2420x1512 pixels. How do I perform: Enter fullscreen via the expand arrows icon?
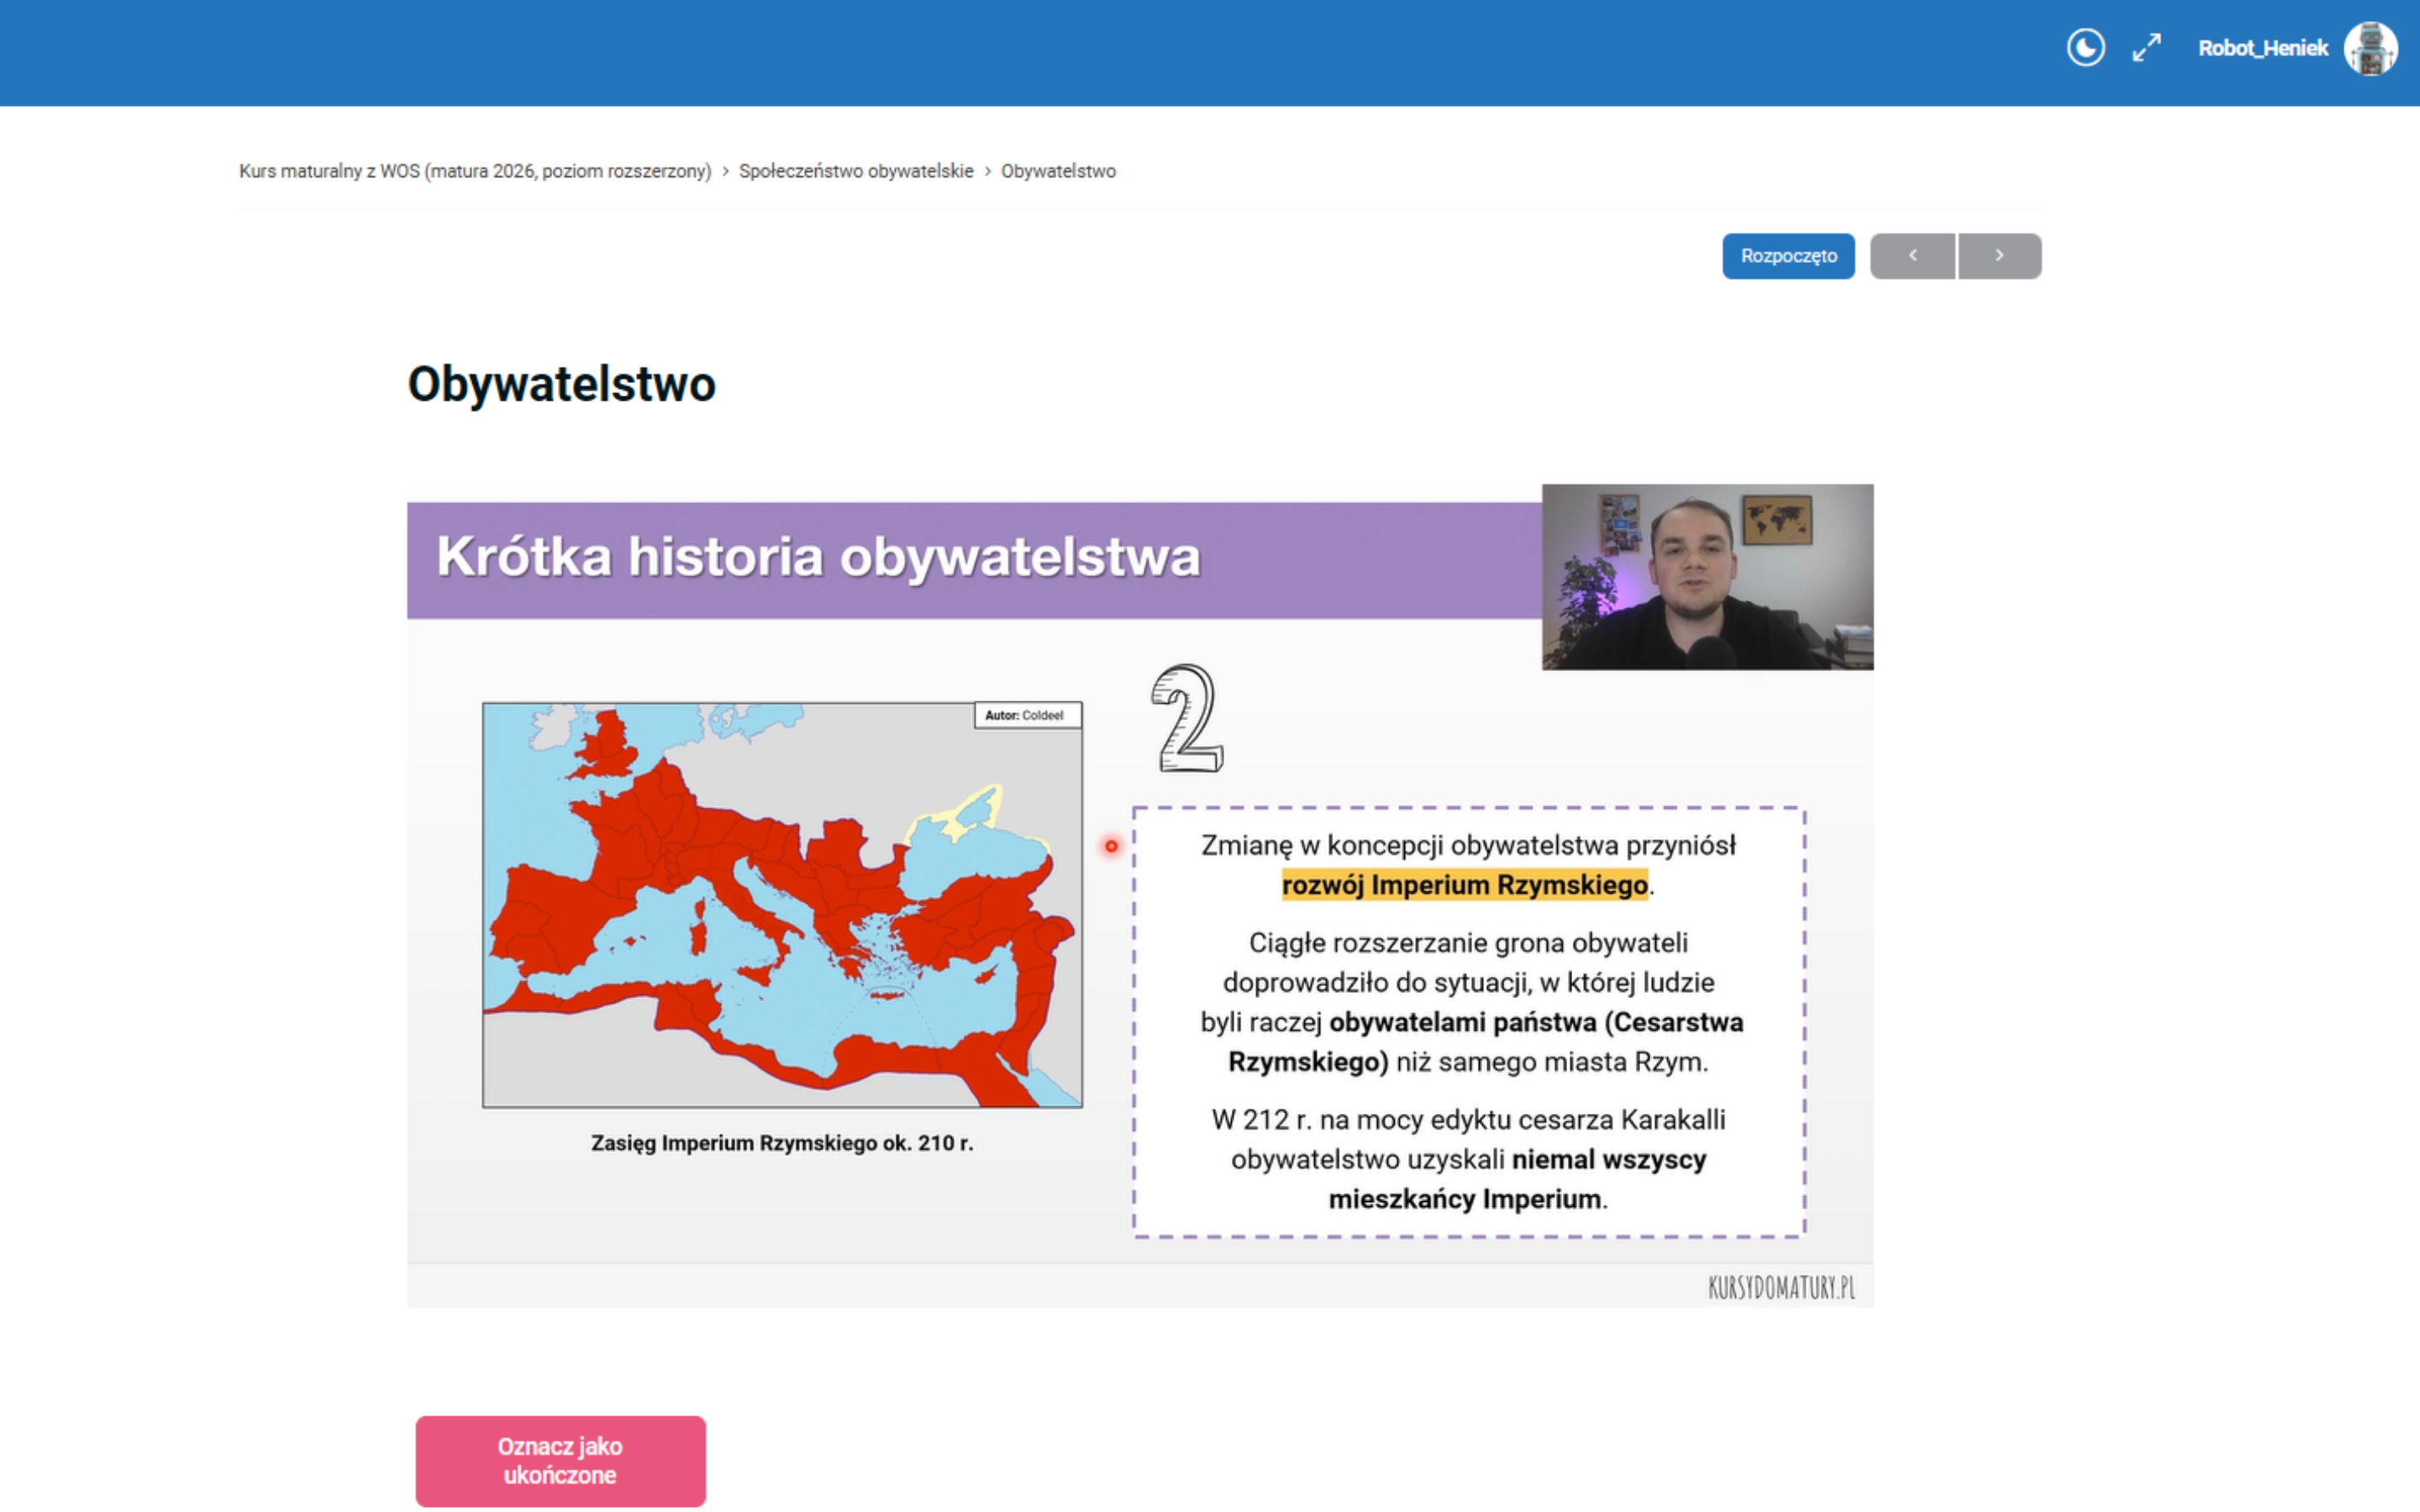(2146, 48)
